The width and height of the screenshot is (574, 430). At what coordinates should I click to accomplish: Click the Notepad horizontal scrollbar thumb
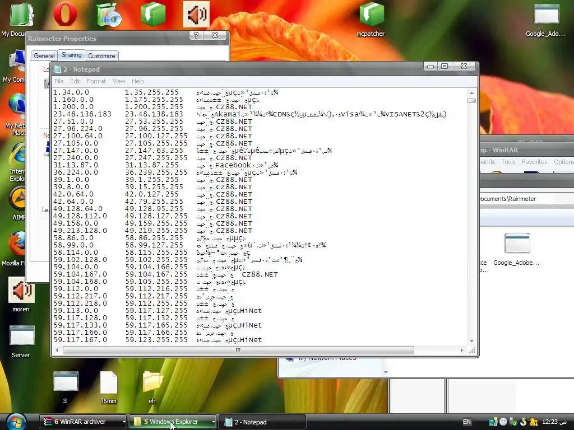(x=238, y=350)
